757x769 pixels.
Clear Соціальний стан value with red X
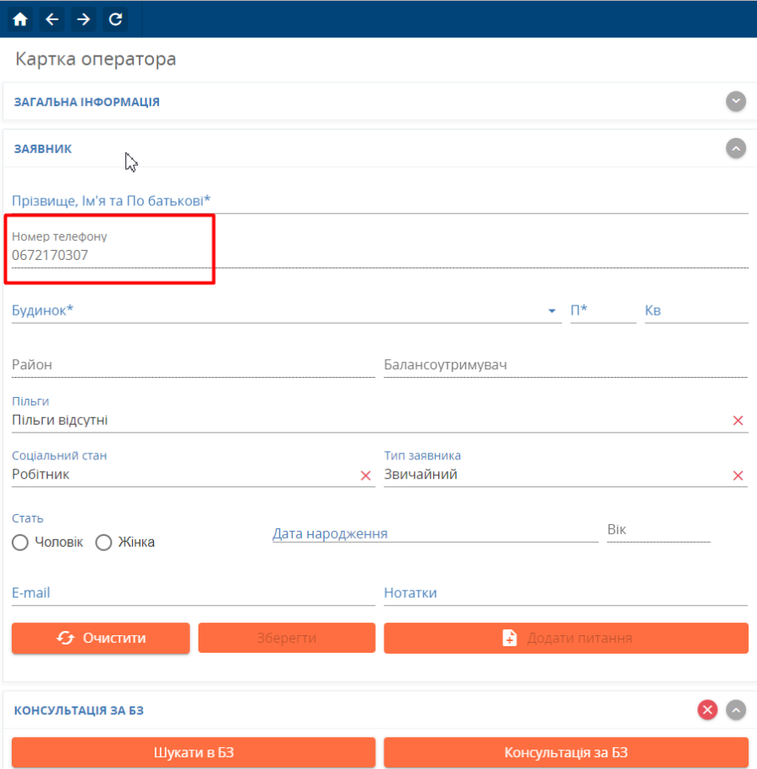[x=365, y=475]
